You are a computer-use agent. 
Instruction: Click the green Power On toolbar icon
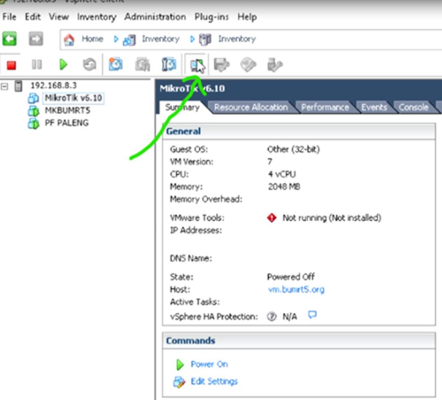(x=64, y=65)
